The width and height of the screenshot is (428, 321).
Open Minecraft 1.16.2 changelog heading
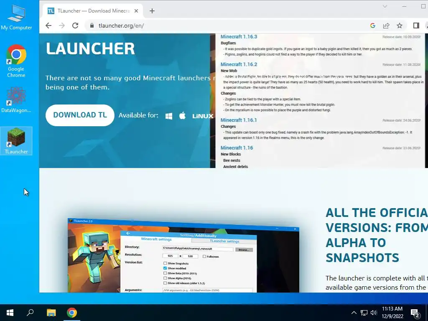(239, 64)
